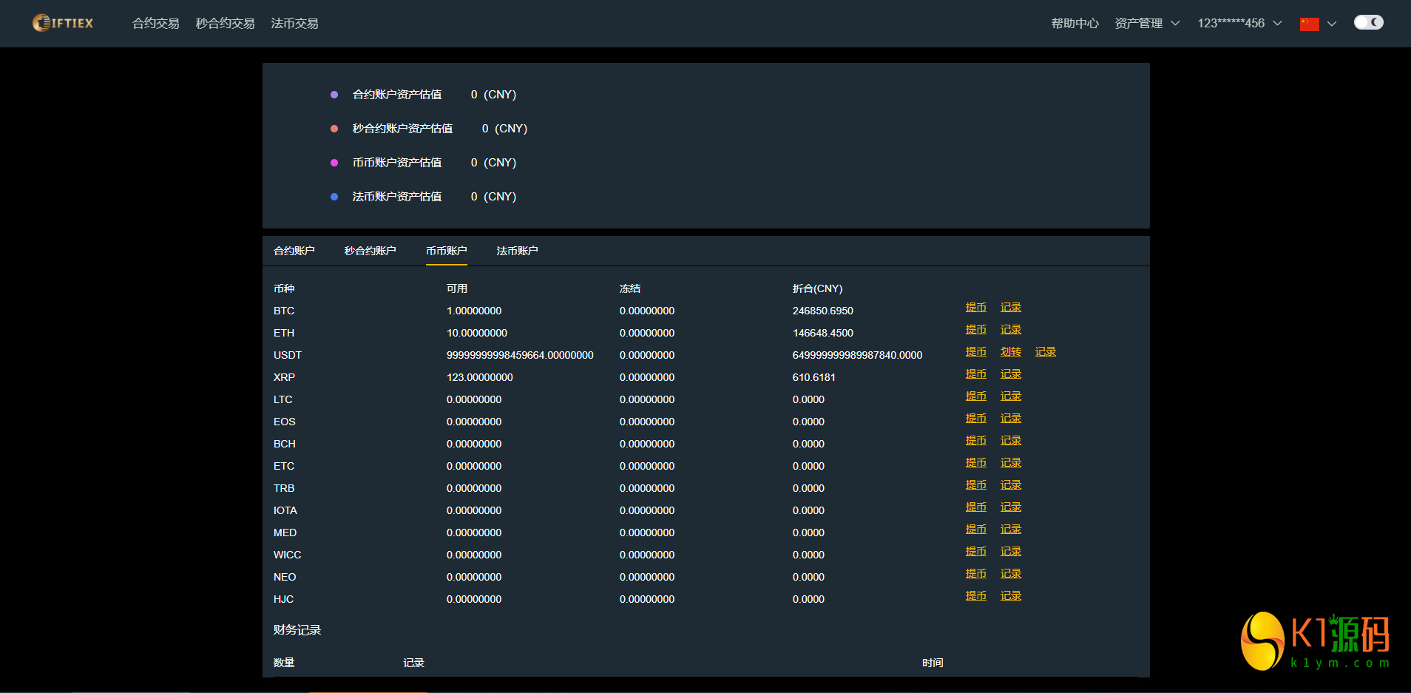The width and height of the screenshot is (1411, 693).
Task: Click 提币 for XRP row
Action: click(x=975, y=374)
